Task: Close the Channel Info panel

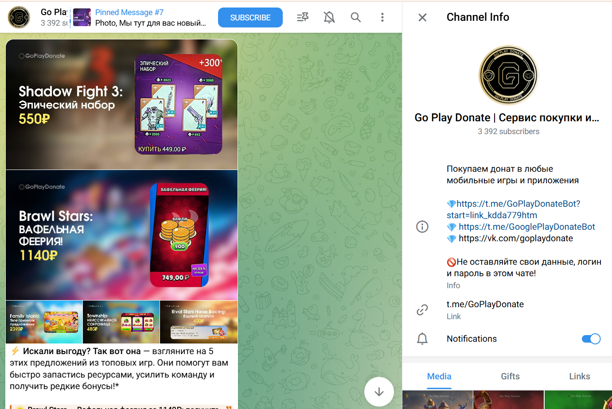Action: coord(422,17)
